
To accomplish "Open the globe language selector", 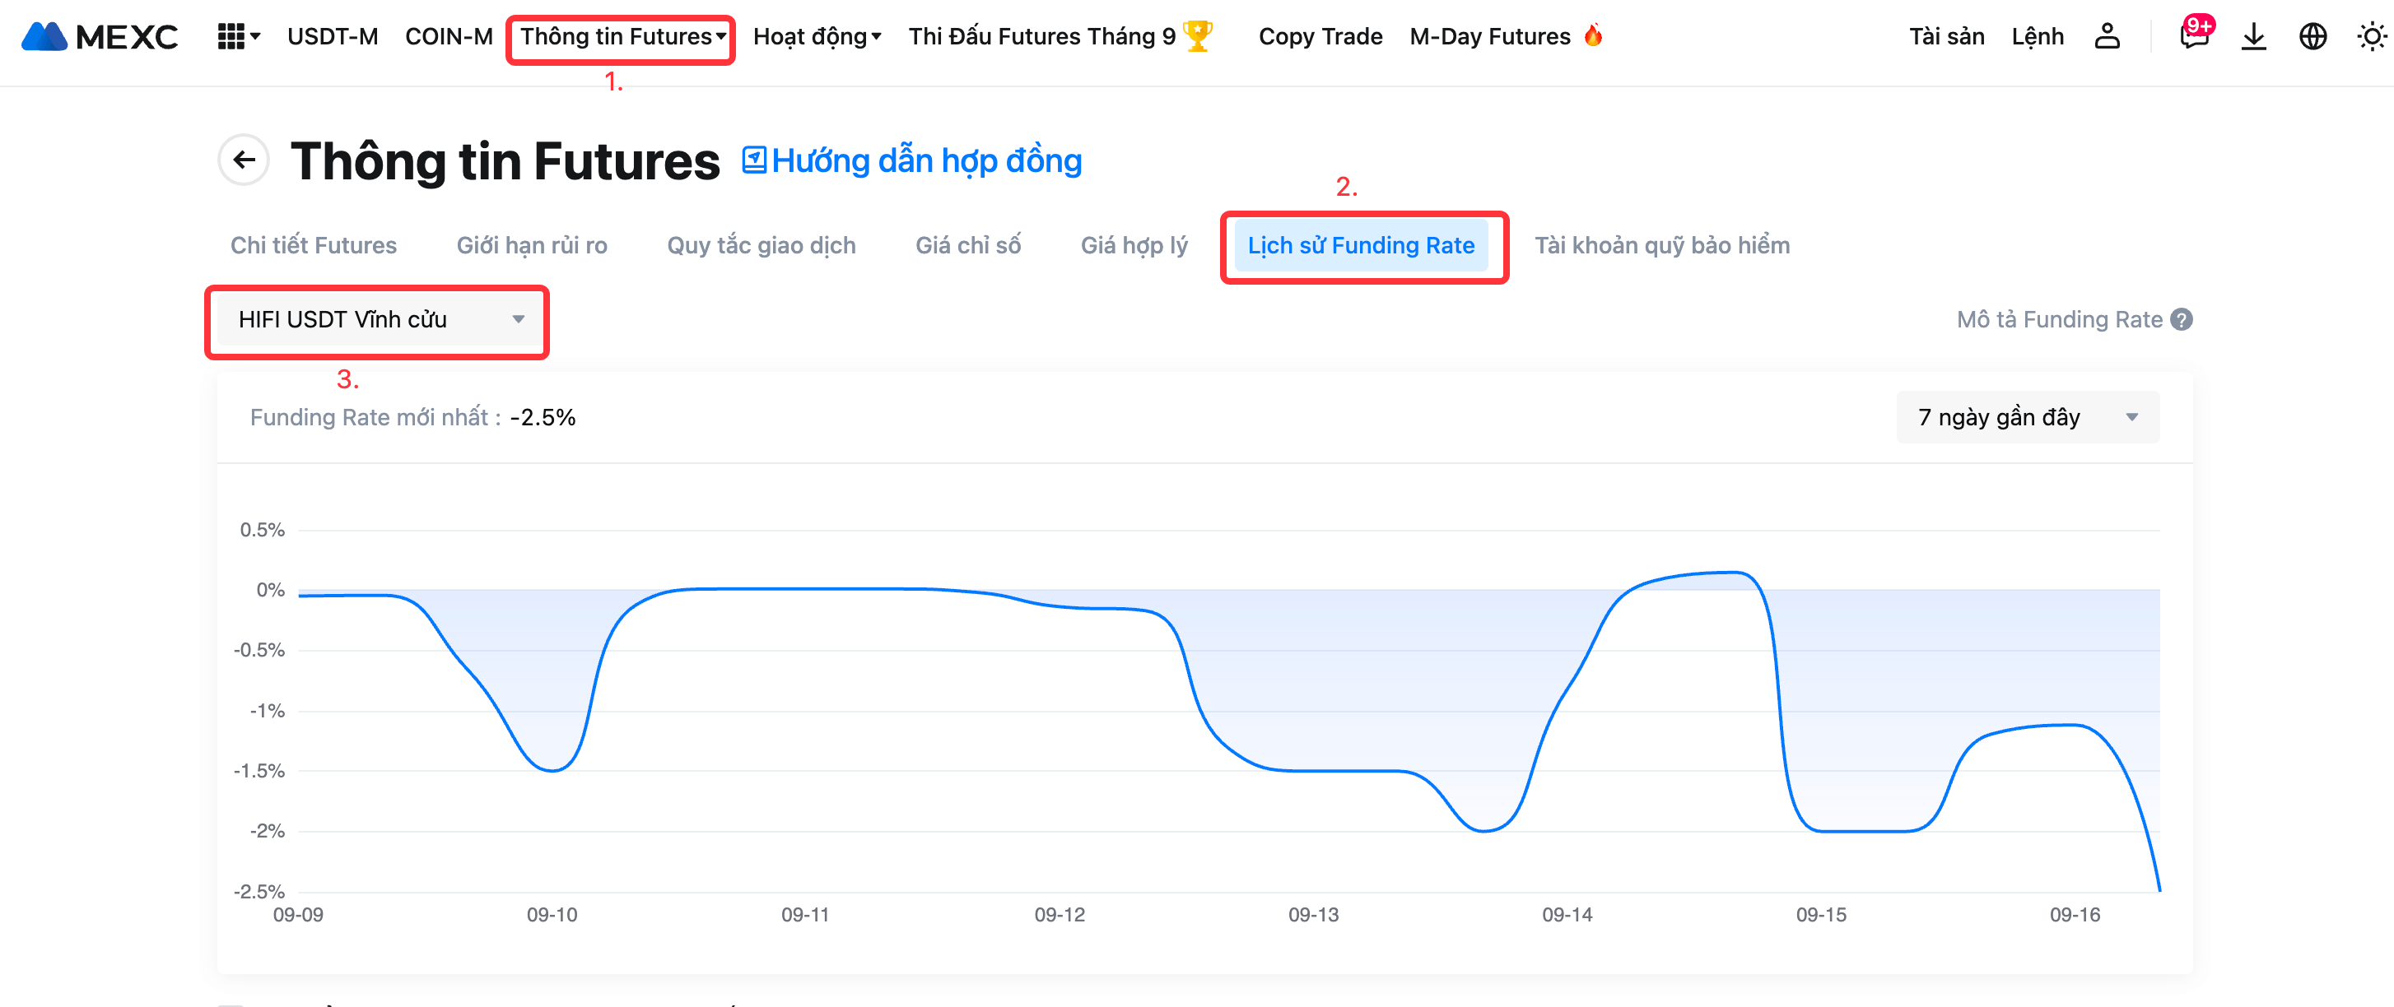I will (x=2312, y=37).
